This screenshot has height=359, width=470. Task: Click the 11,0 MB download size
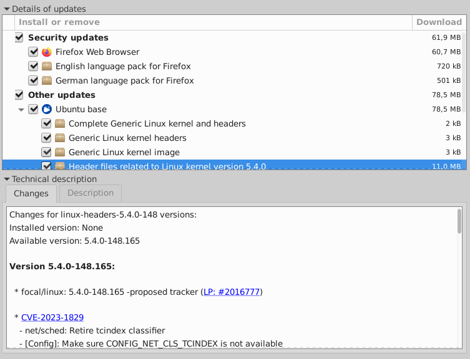(446, 166)
